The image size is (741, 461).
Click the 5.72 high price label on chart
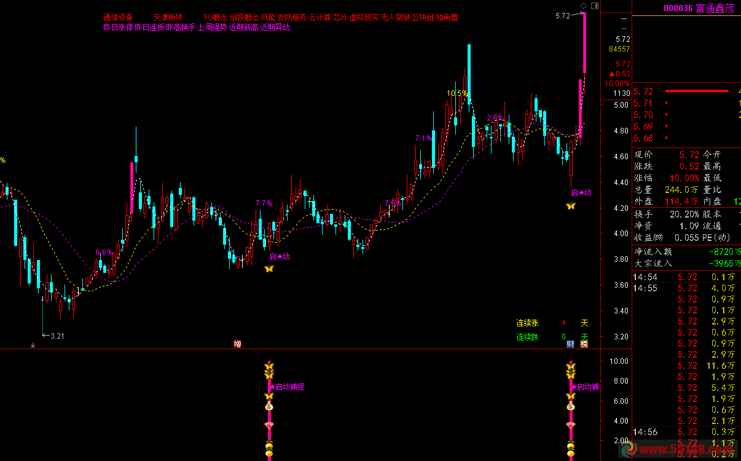point(562,16)
